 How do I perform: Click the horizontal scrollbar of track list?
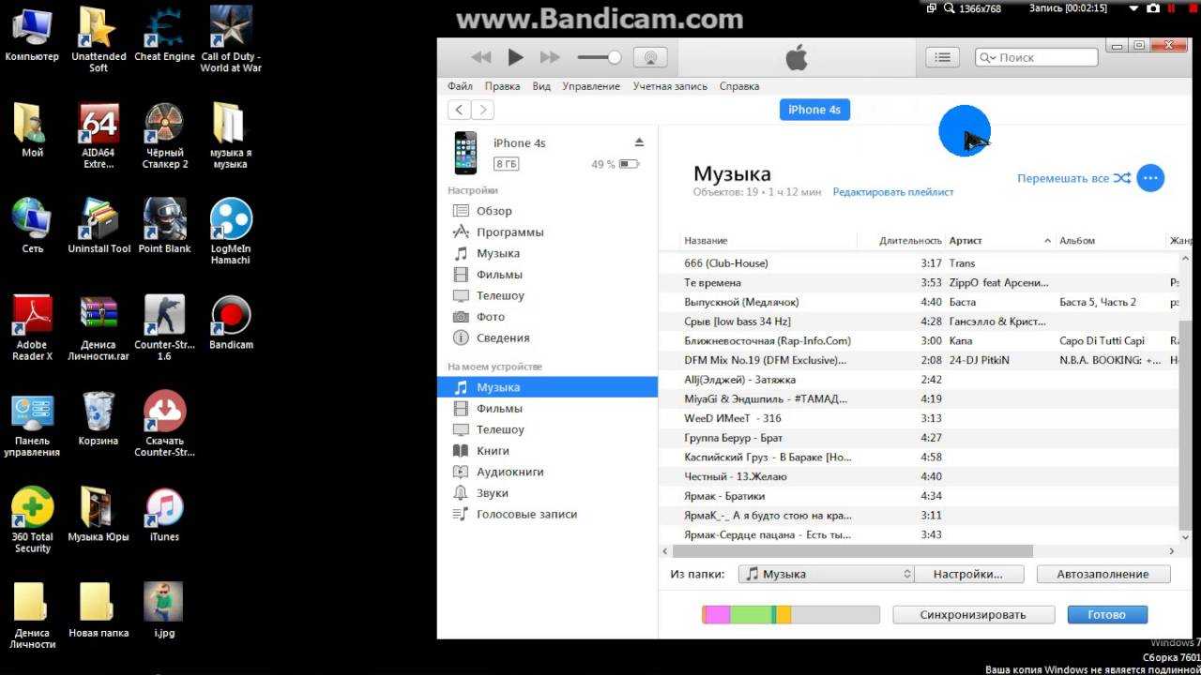(854, 552)
